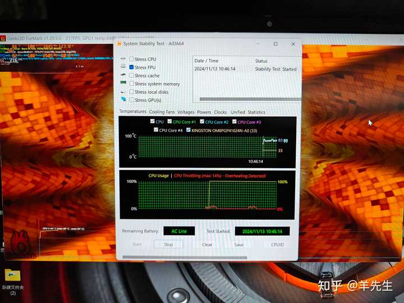Image resolution: width=404 pixels, height=303 pixels.
Task: Click the CPU Throttling overheating warning text
Action: (220, 176)
